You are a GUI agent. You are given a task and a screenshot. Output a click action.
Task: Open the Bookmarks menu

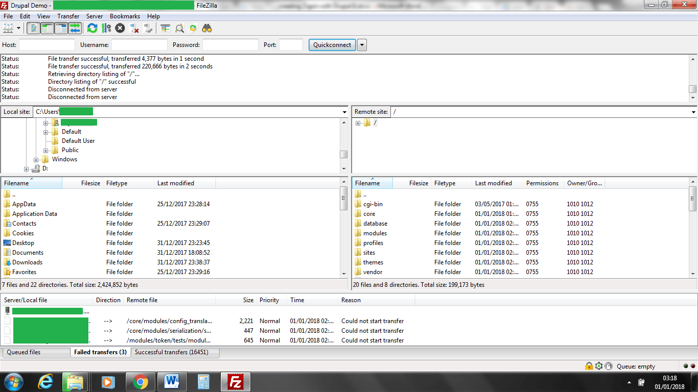[x=125, y=16]
